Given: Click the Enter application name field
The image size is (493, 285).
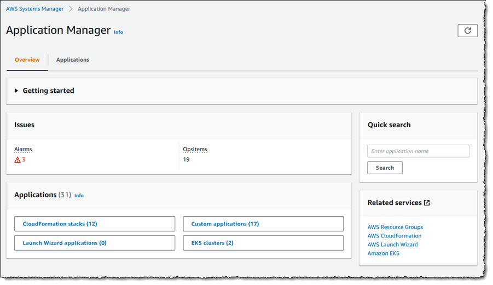Looking at the screenshot, I should pos(418,151).
